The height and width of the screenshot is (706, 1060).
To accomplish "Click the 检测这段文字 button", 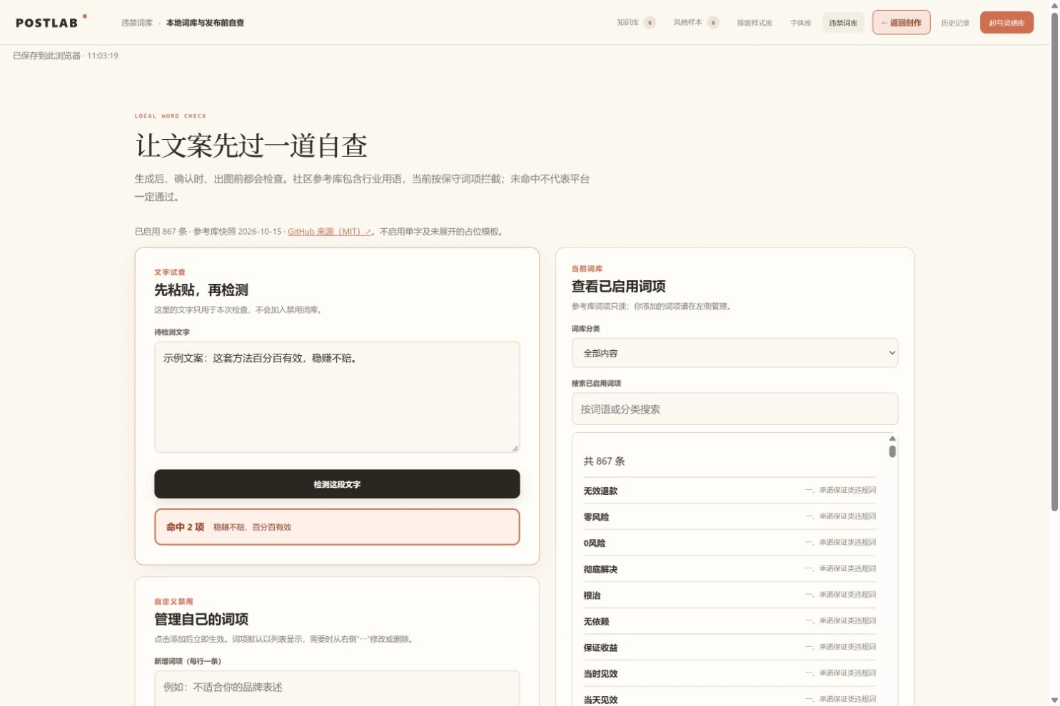I will tap(337, 484).
